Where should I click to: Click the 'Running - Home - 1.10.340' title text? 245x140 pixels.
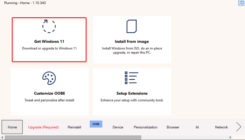25,3
